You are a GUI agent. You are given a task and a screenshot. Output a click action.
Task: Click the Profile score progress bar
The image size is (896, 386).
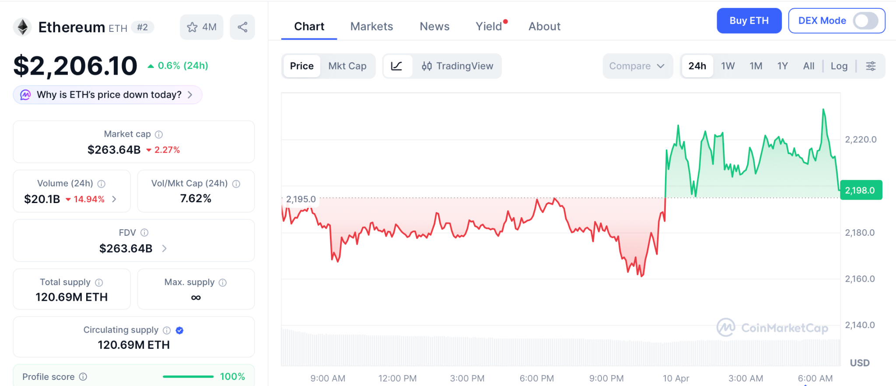(x=188, y=376)
